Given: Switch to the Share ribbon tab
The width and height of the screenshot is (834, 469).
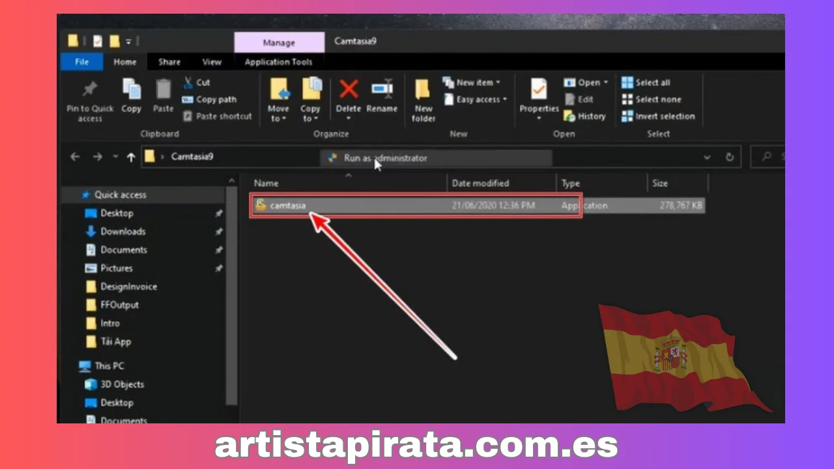Looking at the screenshot, I should pos(169,62).
